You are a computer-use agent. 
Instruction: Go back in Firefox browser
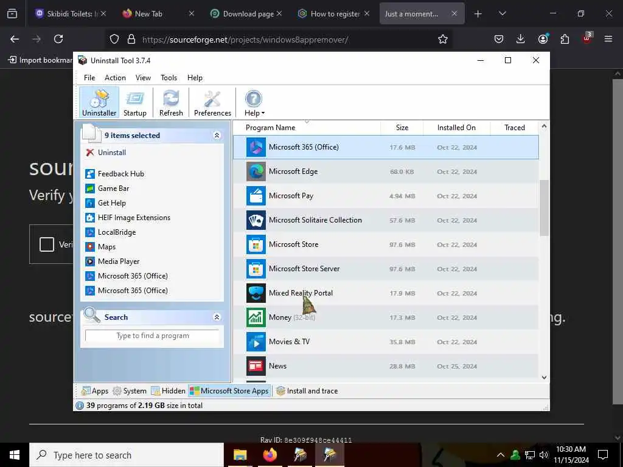click(x=15, y=39)
